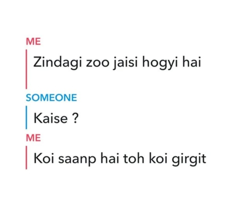The image size is (237, 216).
Task: Click the word "Zindagi"
Action: click(58, 63)
